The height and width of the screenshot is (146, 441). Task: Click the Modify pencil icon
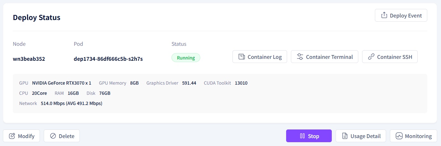pyautogui.click(x=12, y=136)
